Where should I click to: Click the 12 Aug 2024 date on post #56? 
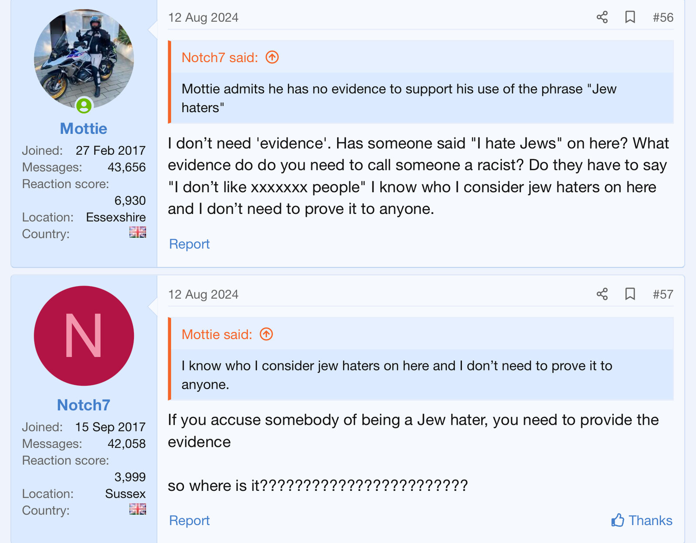tap(203, 17)
